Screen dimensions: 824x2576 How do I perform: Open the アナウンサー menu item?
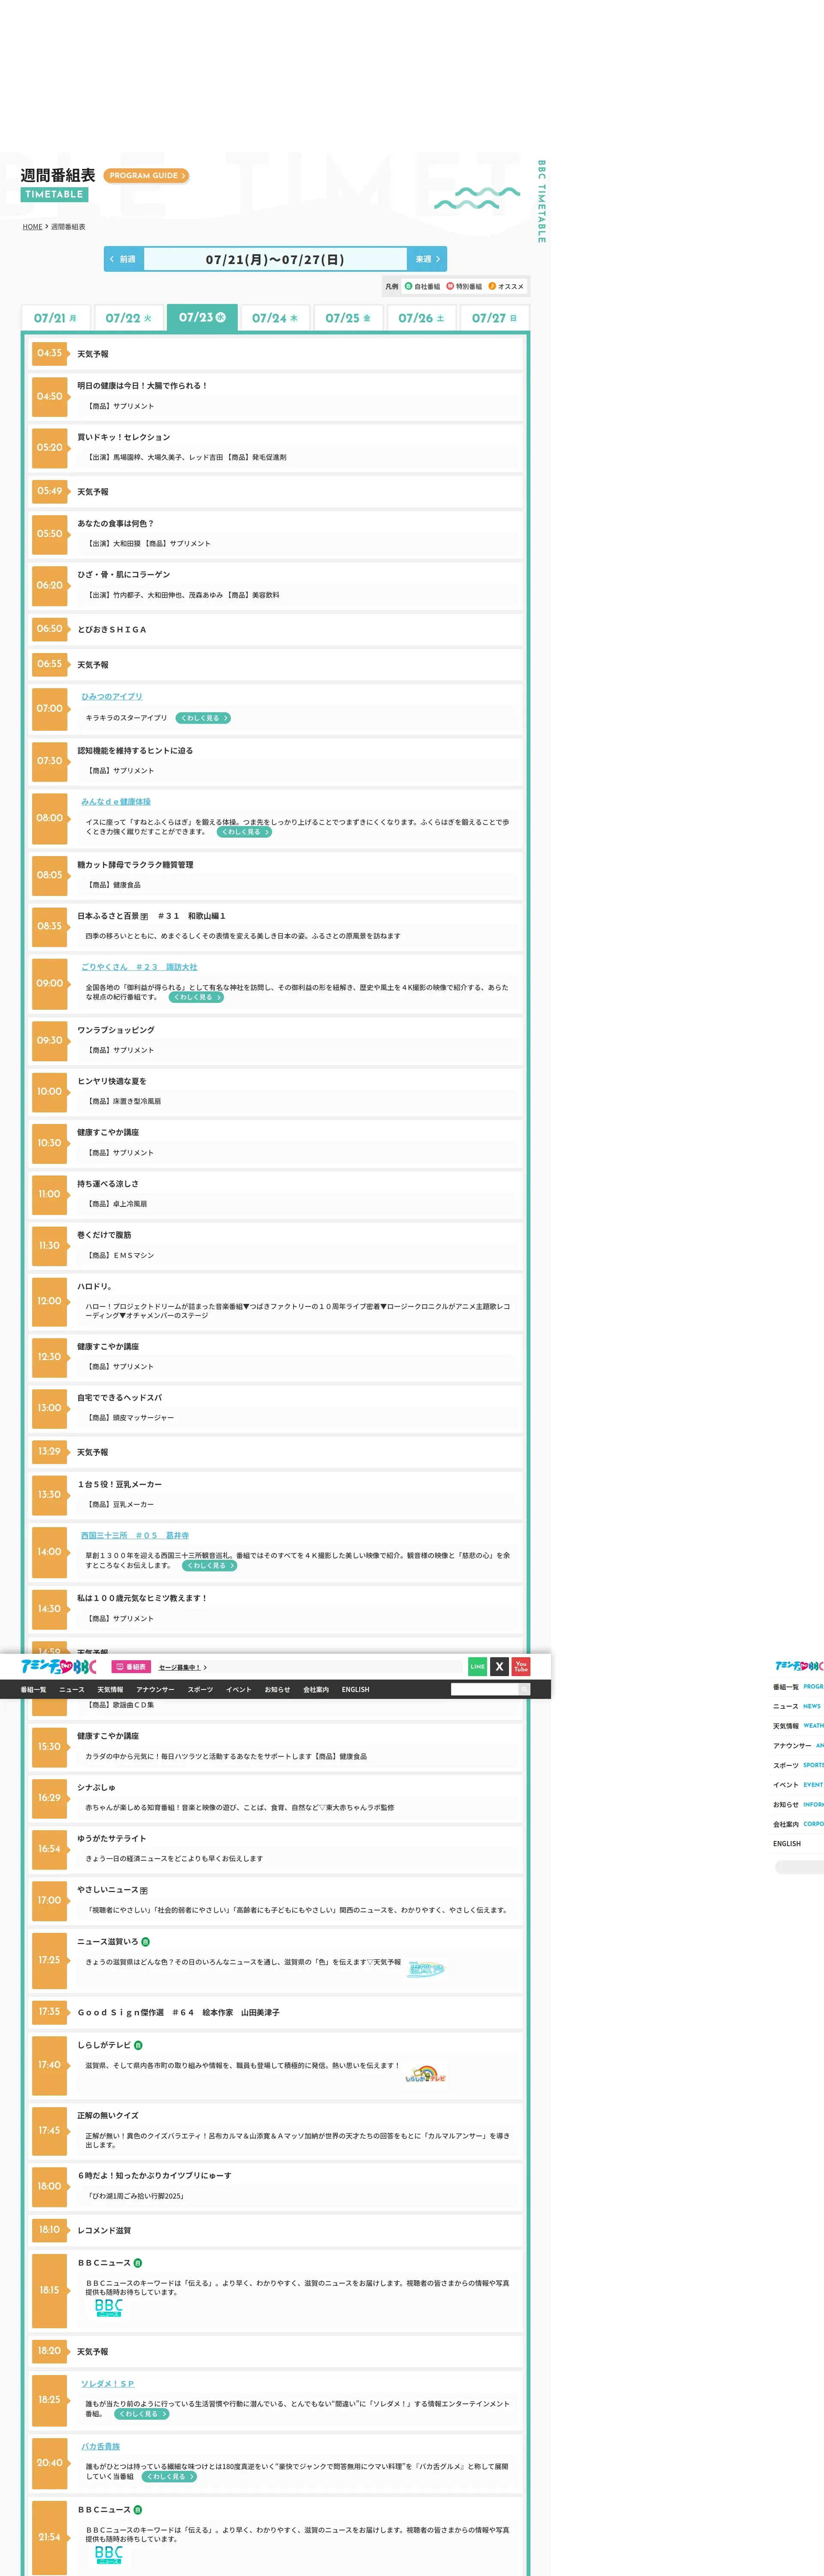(155, 1689)
